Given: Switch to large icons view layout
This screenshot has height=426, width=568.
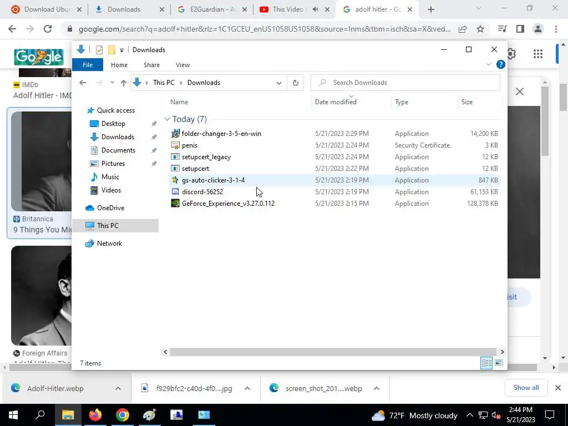Looking at the screenshot, I should tap(499, 363).
